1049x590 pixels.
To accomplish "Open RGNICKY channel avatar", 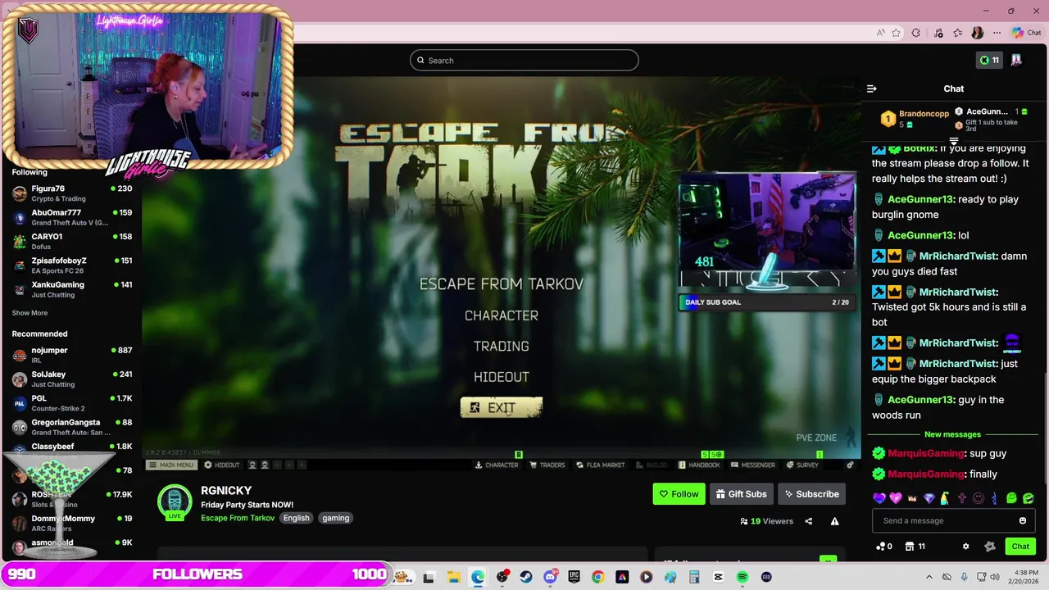I will [x=174, y=501].
